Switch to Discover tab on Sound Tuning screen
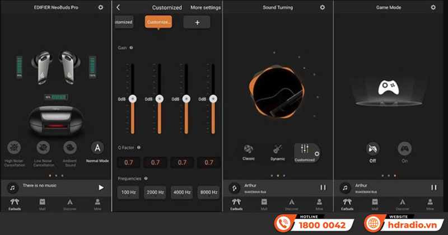 coord(291,204)
